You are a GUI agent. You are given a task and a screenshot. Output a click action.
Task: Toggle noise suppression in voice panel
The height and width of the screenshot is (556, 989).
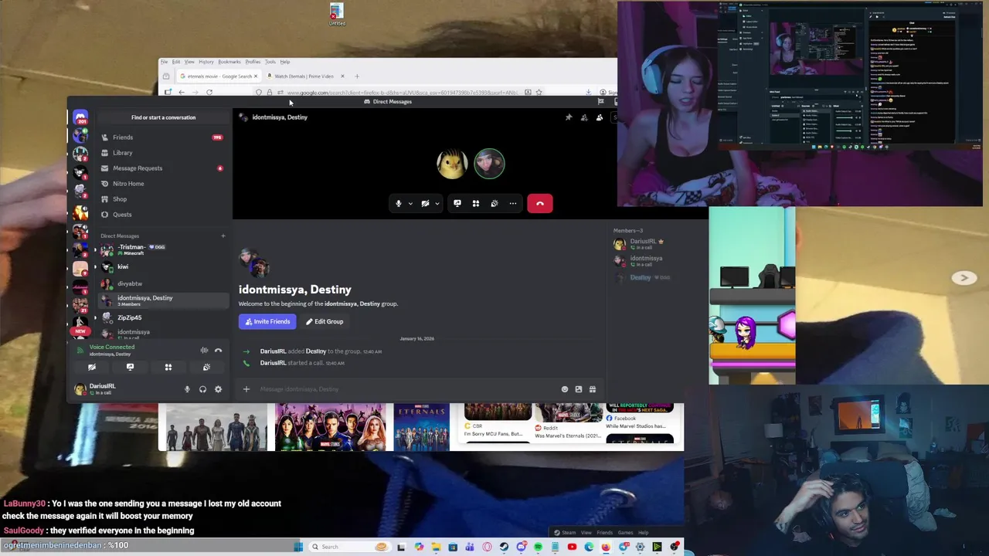point(204,351)
